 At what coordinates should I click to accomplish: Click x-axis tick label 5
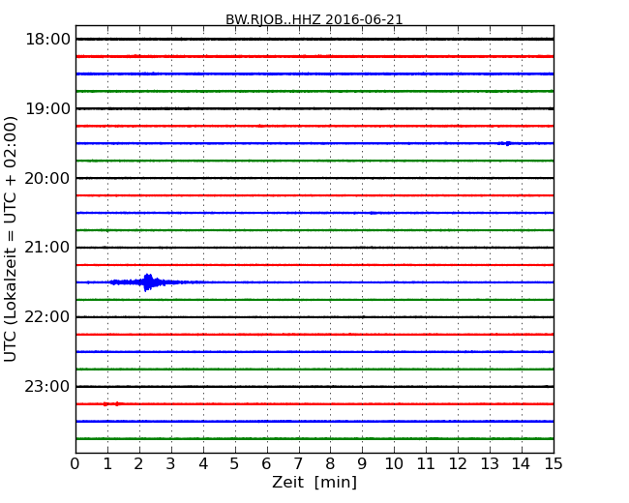(235, 464)
